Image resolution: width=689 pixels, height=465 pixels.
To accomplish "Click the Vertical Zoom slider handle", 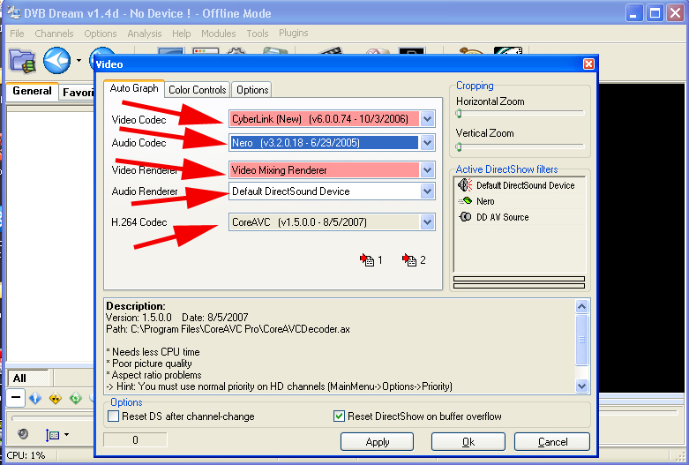I will pos(459,146).
